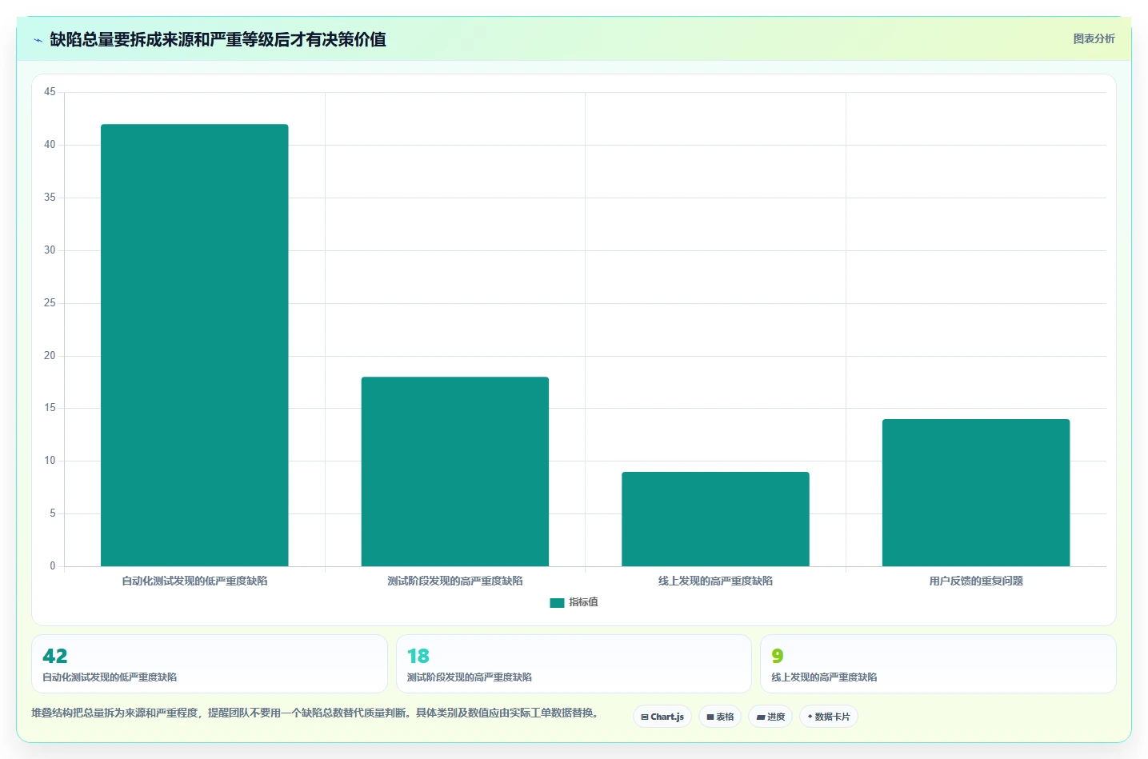Click the y-axis value 40
Screen dimensions: 1148x759
[50, 145]
